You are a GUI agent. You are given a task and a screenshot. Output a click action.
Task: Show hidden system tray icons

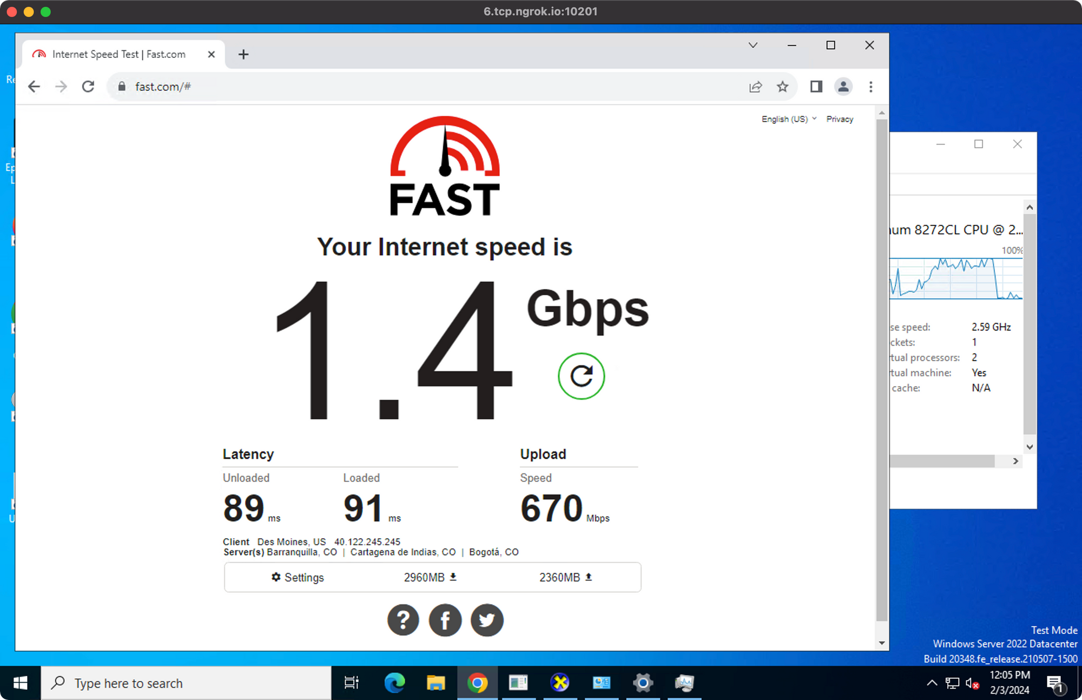pyautogui.click(x=932, y=683)
